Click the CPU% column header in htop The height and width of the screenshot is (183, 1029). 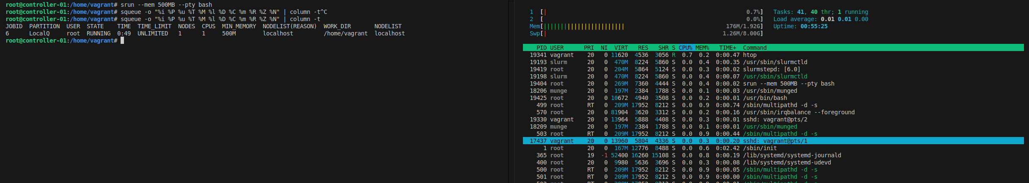(685, 48)
